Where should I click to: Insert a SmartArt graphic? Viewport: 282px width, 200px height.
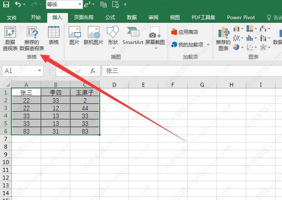(x=133, y=36)
